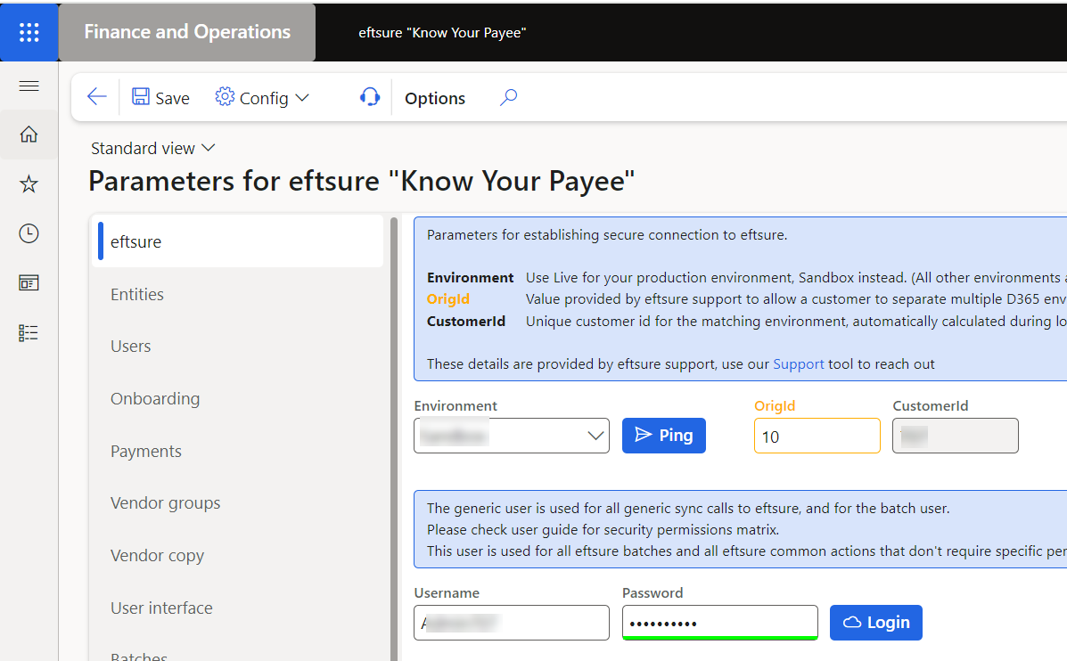This screenshot has height=661, width=1067.
Task: Click the Save button
Action: coord(160,98)
